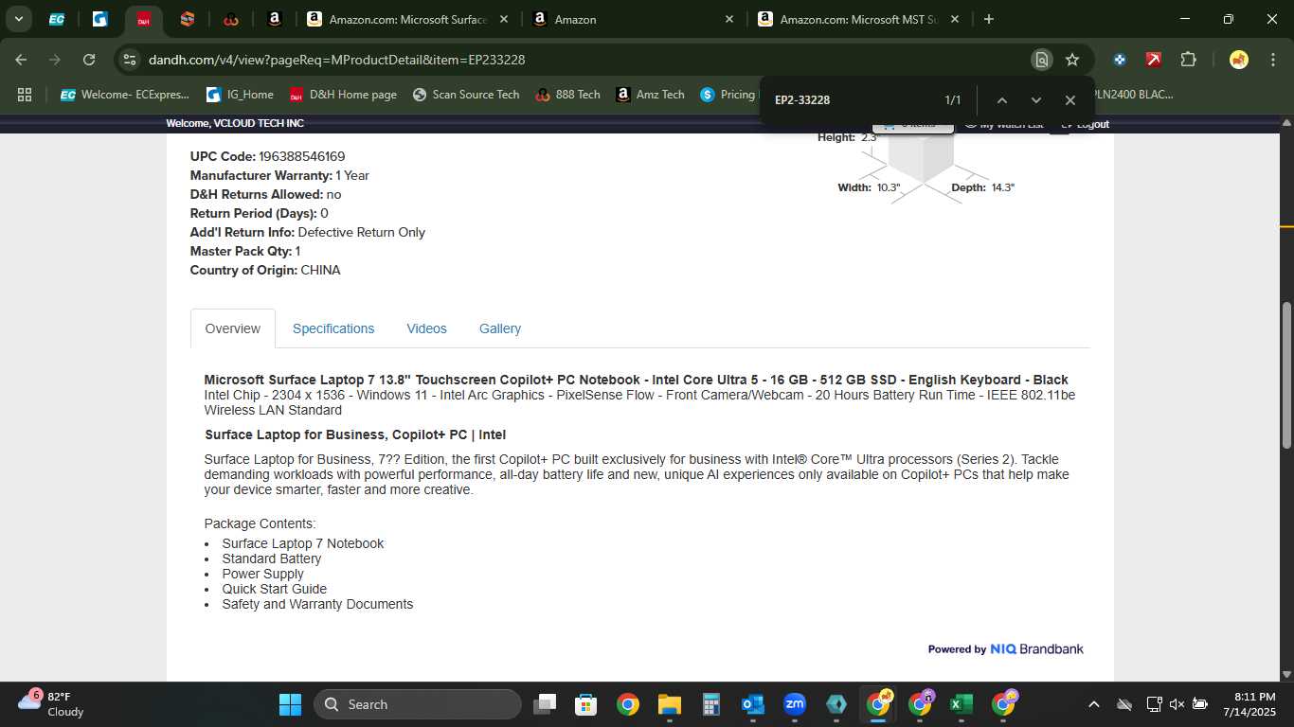Screen dimensions: 1294x727
Task: Click the Powered by NIQ Brandbank logo
Action: (1006, 649)
